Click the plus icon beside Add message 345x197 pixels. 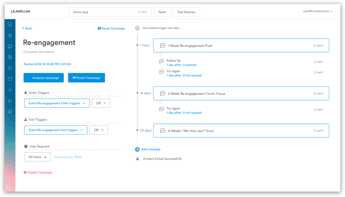click(137, 149)
